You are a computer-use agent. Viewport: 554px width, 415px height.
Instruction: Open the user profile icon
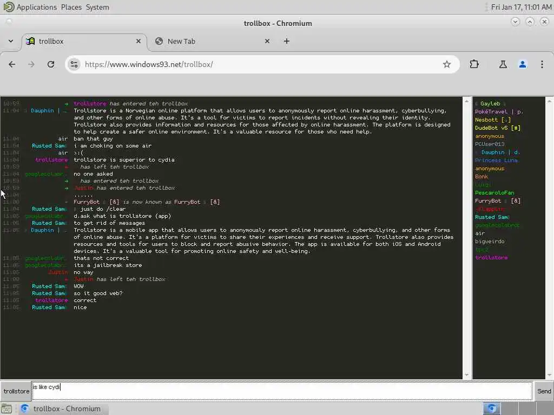pyautogui.click(x=523, y=64)
